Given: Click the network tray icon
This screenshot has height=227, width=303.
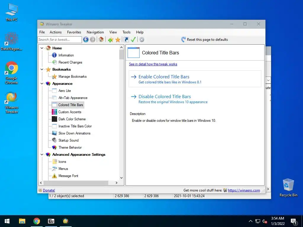Looking at the screenshot, I should [258, 221].
